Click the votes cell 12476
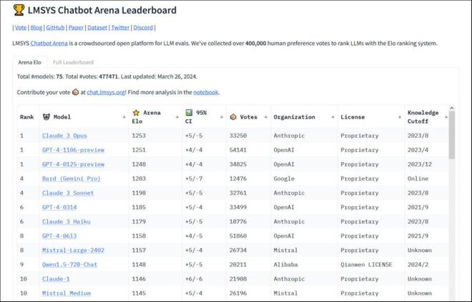Screen dimensions: 472x302 pyautogui.click(x=238, y=178)
